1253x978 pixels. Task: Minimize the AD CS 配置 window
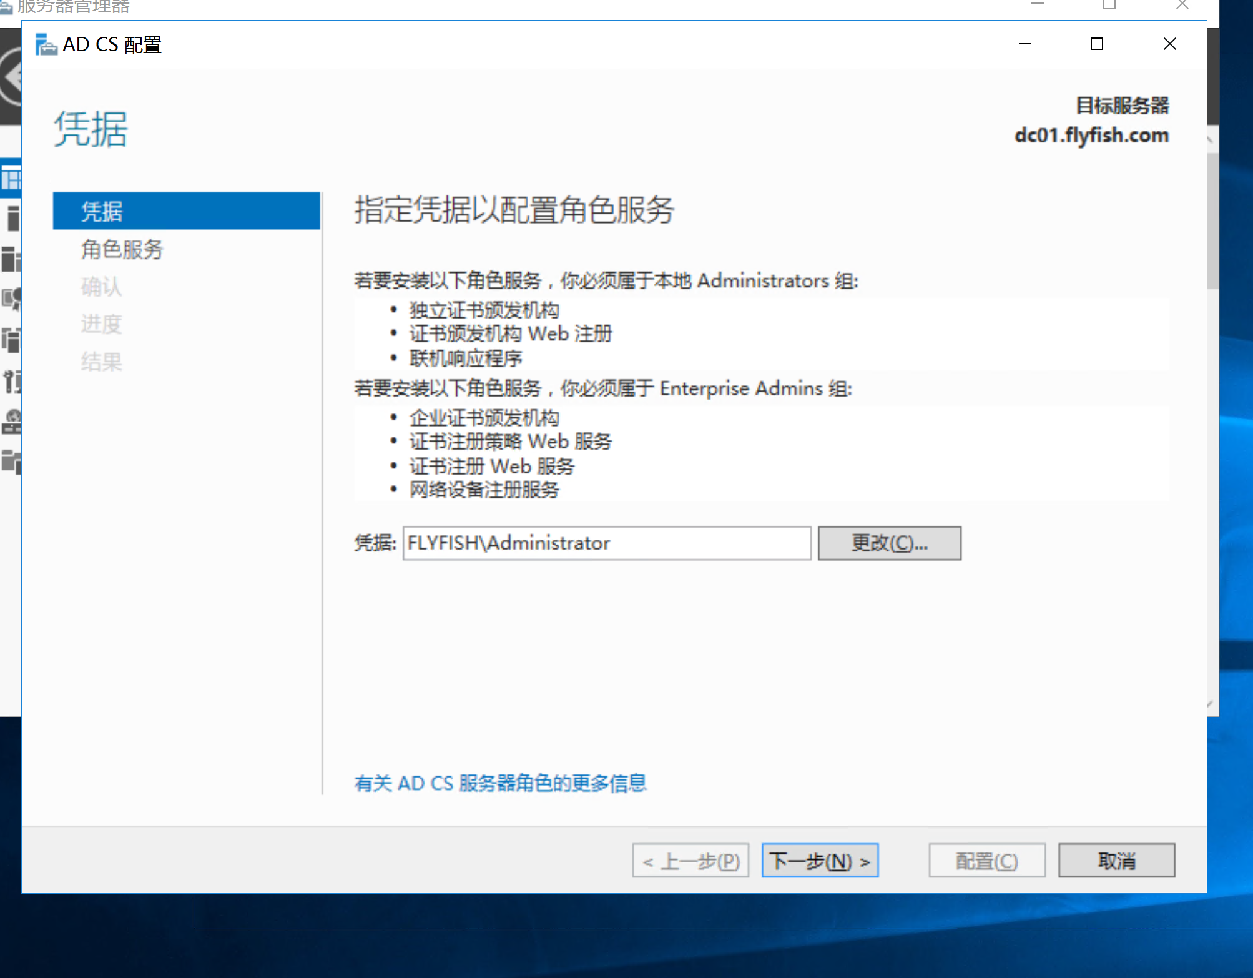pos(1025,44)
